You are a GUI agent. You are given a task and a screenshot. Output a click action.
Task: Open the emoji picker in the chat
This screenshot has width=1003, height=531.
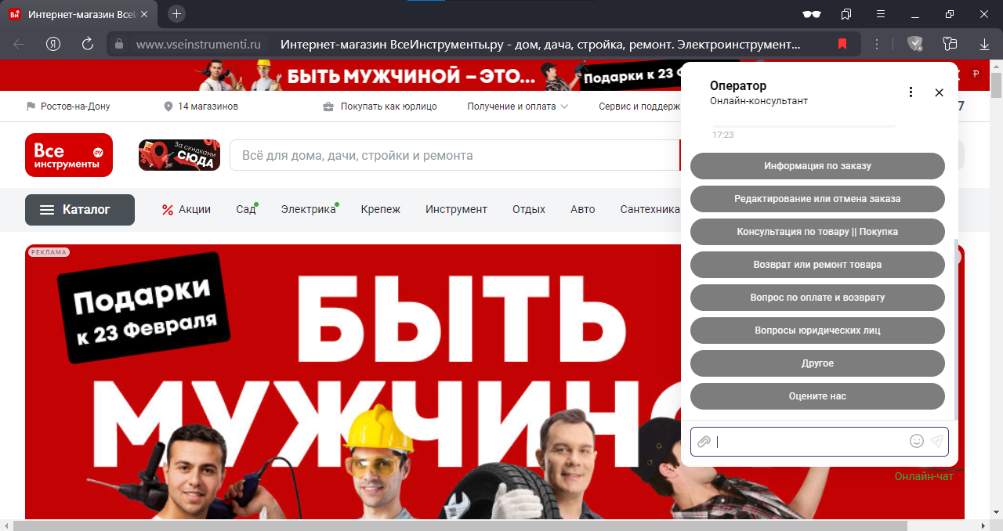point(916,441)
